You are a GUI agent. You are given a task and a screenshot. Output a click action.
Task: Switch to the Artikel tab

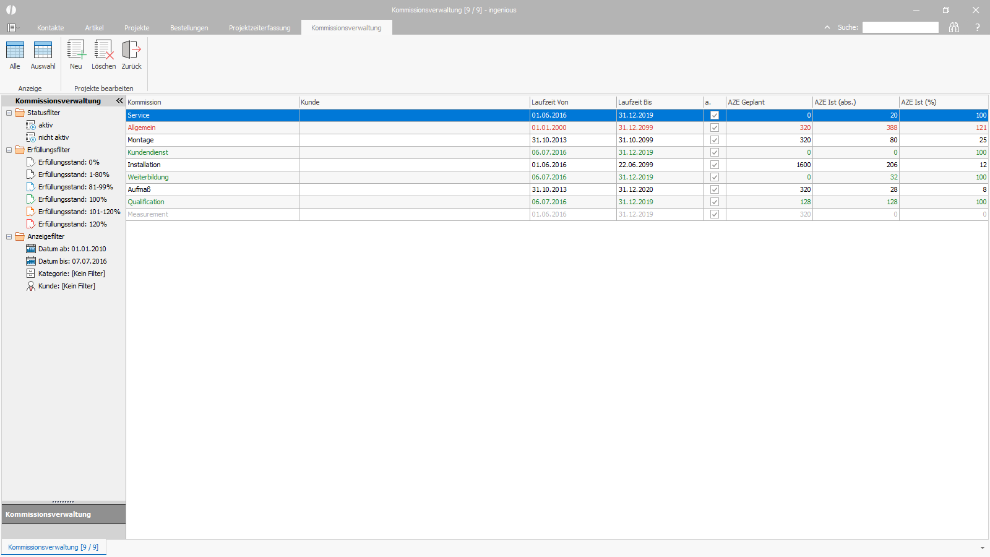94,28
